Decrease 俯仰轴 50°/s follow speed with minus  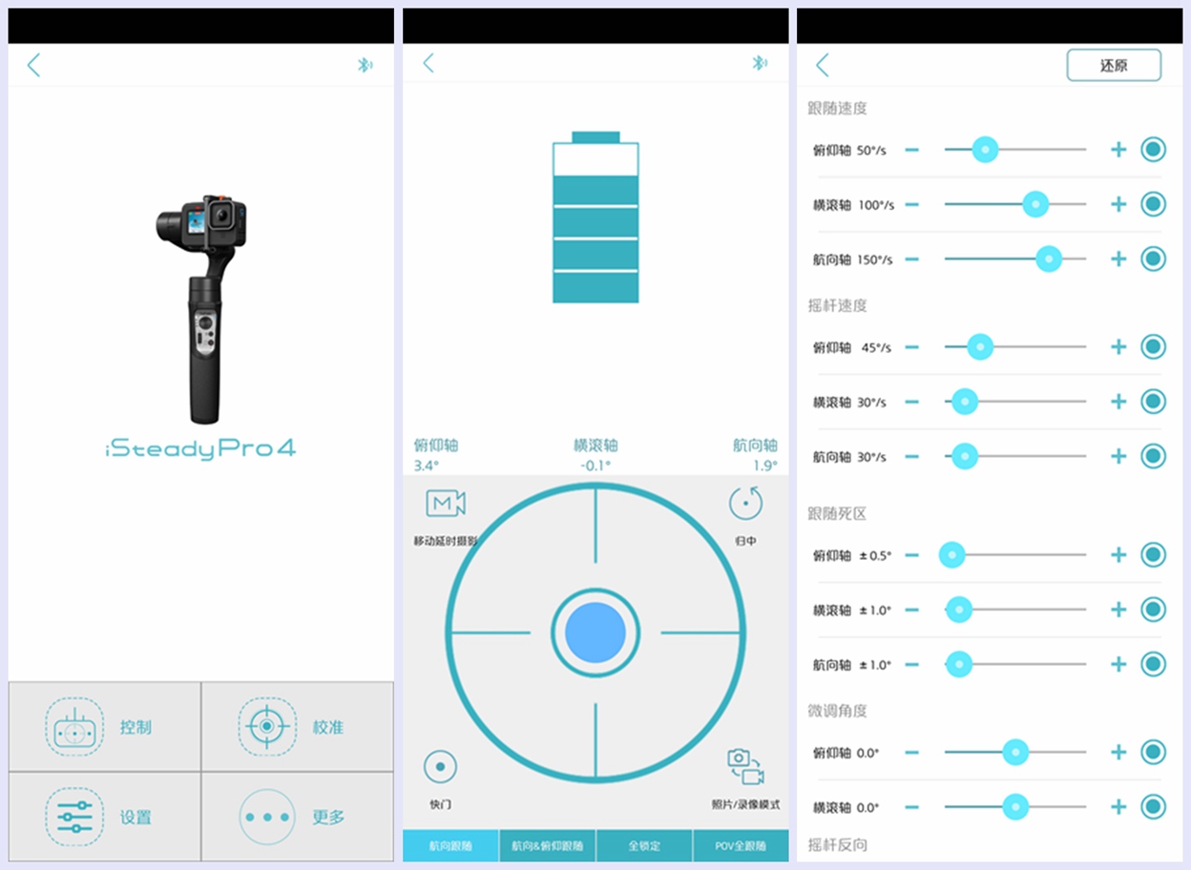click(912, 150)
